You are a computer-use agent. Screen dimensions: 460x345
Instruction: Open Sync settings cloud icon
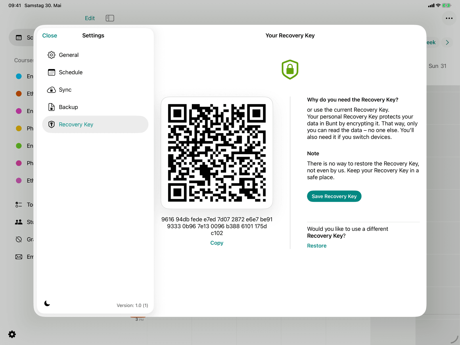(x=51, y=90)
